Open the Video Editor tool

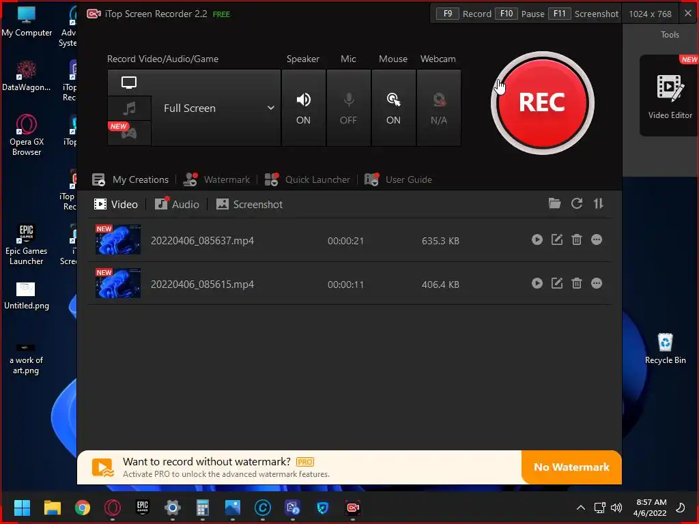tap(669, 96)
